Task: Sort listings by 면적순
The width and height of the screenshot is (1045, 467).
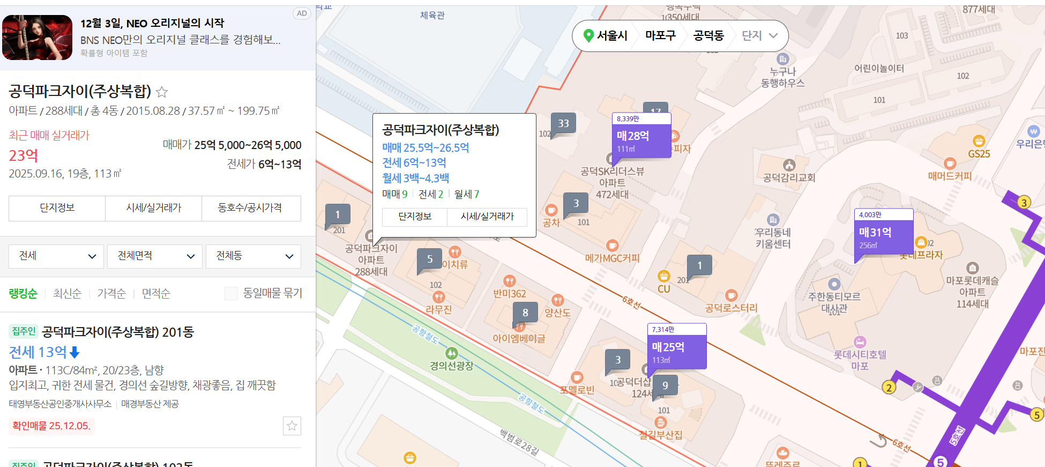Action: pyautogui.click(x=156, y=293)
